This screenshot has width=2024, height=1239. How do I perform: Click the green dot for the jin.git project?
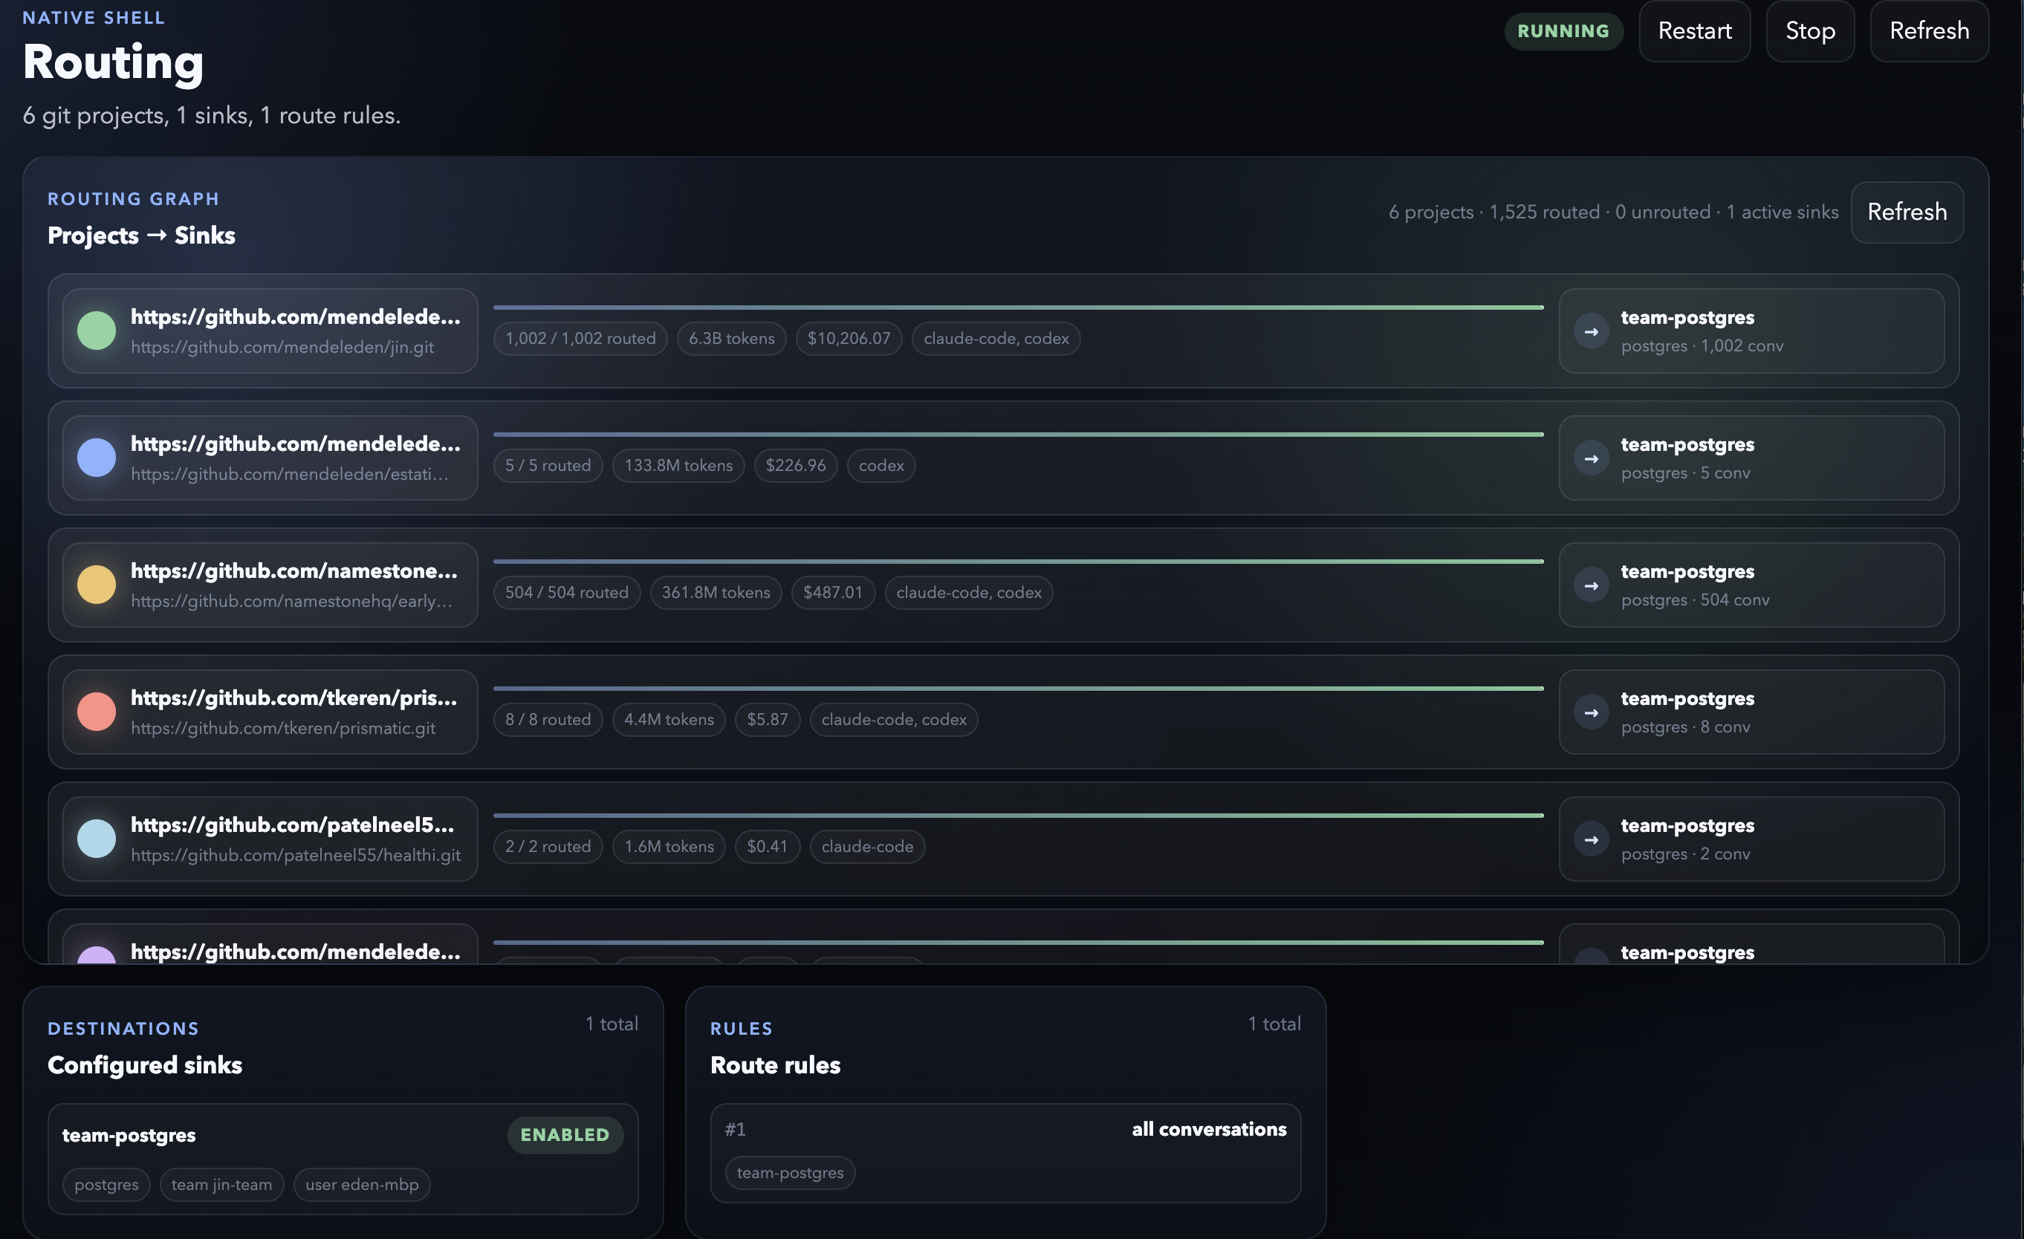[x=96, y=331]
